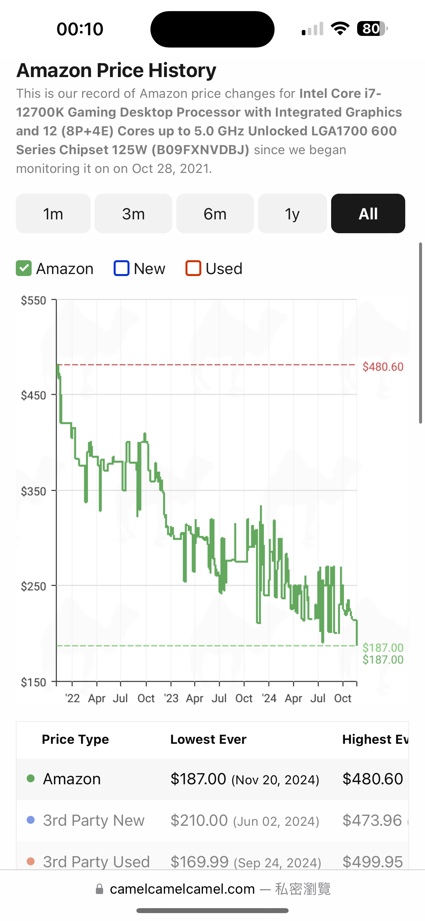The image size is (425, 921).
Task: Tap the blue 3rd Party New dot
Action: (31, 820)
